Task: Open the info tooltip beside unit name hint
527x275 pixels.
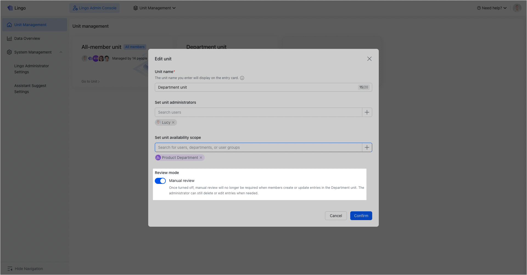Action: click(x=242, y=78)
